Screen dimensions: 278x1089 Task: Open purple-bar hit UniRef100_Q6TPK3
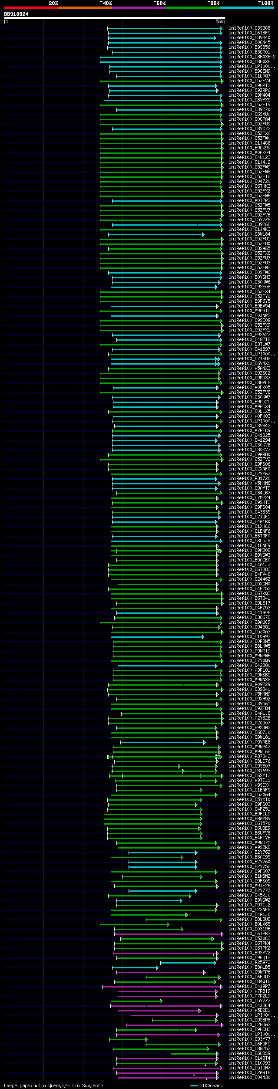point(249,934)
